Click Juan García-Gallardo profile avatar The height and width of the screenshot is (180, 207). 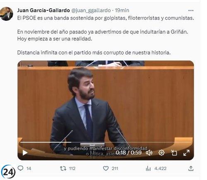[x=7, y=14]
